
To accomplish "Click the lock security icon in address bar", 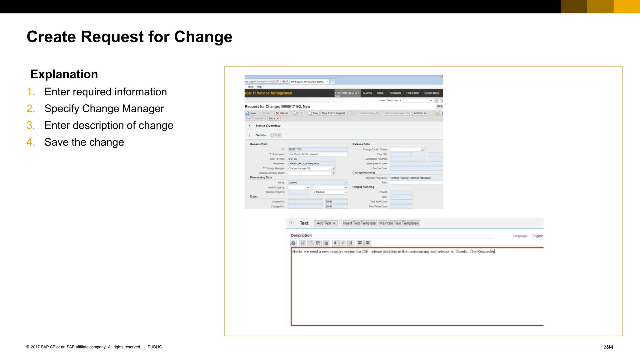I will [x=284, y=82].
